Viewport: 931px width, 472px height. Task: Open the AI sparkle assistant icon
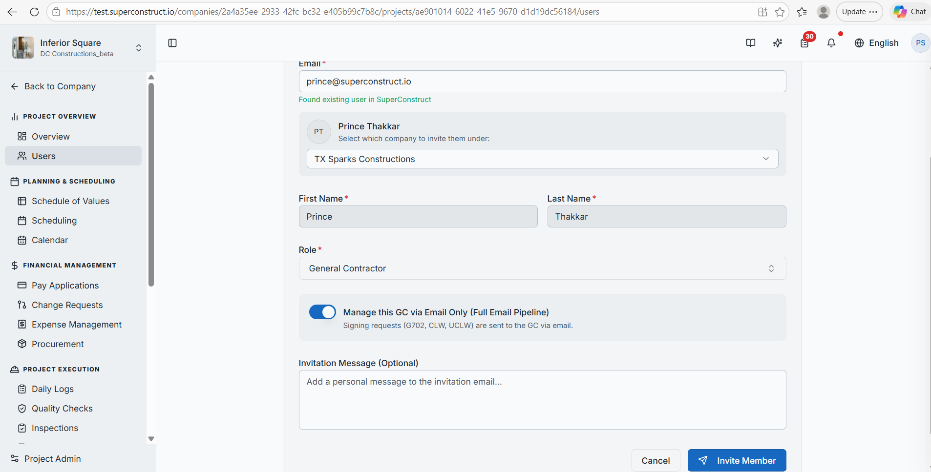[x=778, y=43]
